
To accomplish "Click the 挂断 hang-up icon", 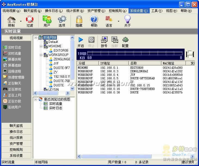I will (x=115, y=40).
